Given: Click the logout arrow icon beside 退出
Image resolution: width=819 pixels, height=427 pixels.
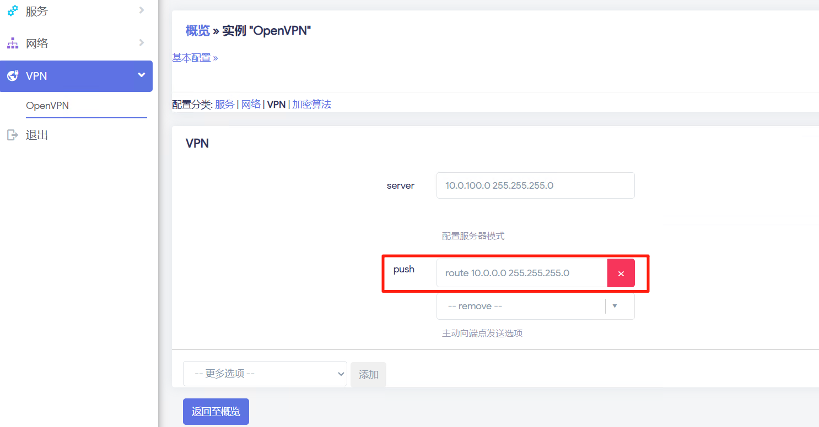Looking at the screenshot, I should tap(13, 135).
